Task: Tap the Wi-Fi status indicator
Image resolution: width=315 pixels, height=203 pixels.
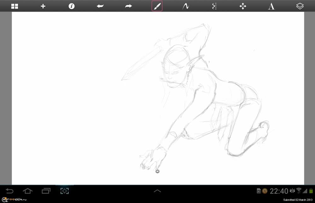Action: tap(299, 191)
